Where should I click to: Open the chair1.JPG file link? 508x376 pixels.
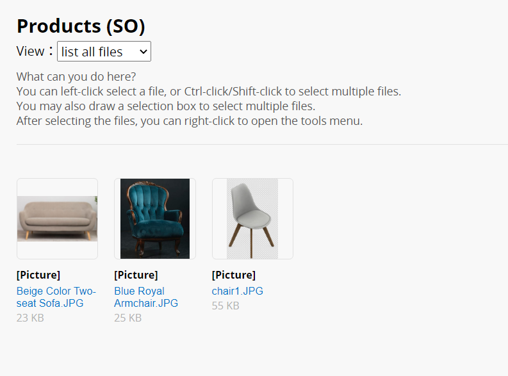coord(238,291)
